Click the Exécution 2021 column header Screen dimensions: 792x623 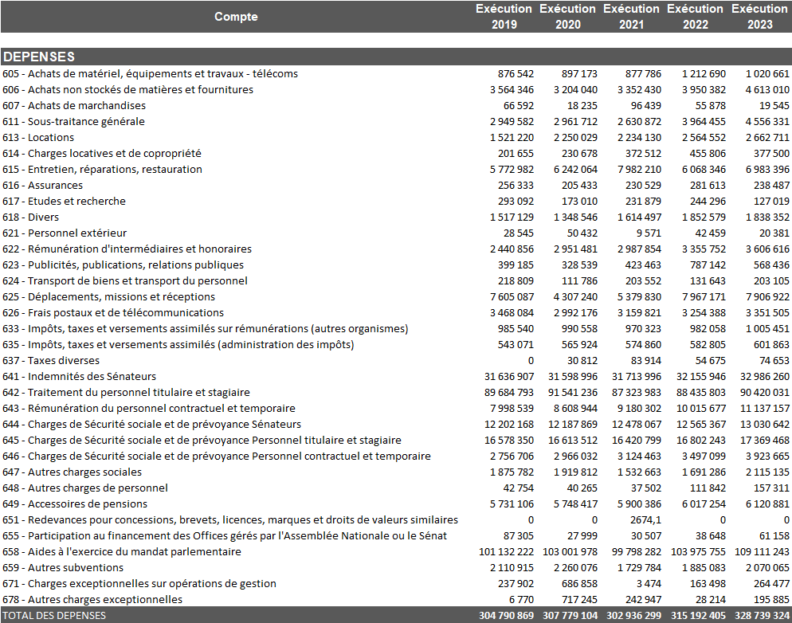(631, 17)
